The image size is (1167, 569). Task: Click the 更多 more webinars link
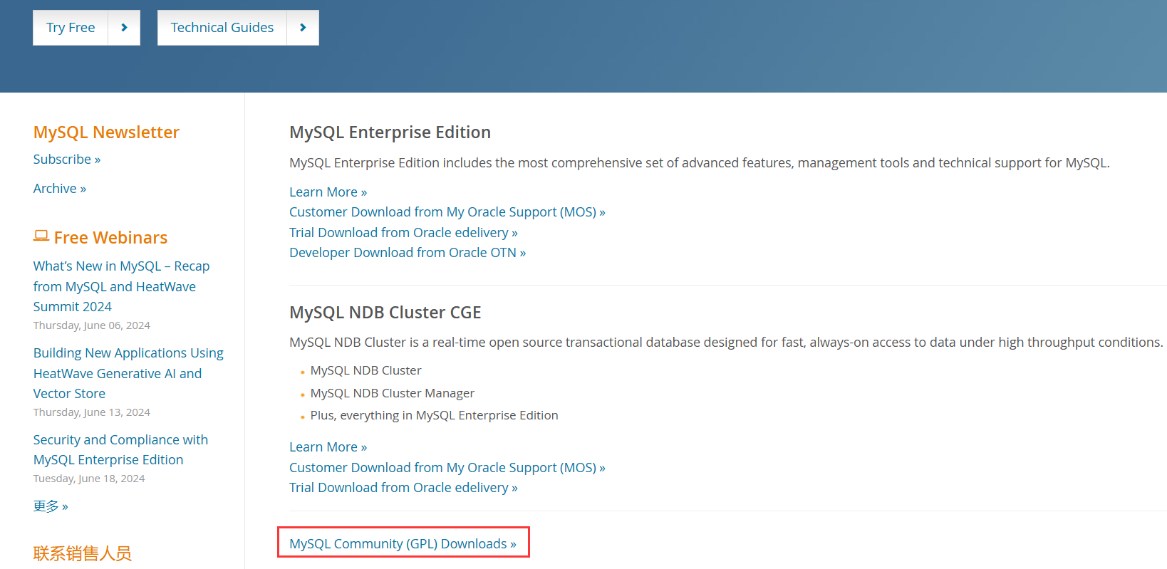coord(51,506)
